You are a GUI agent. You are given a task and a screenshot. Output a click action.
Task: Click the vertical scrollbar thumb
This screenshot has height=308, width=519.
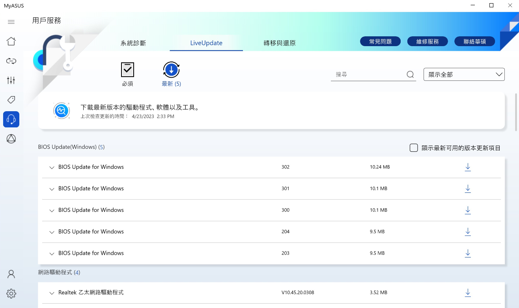[x=516, y=112]
